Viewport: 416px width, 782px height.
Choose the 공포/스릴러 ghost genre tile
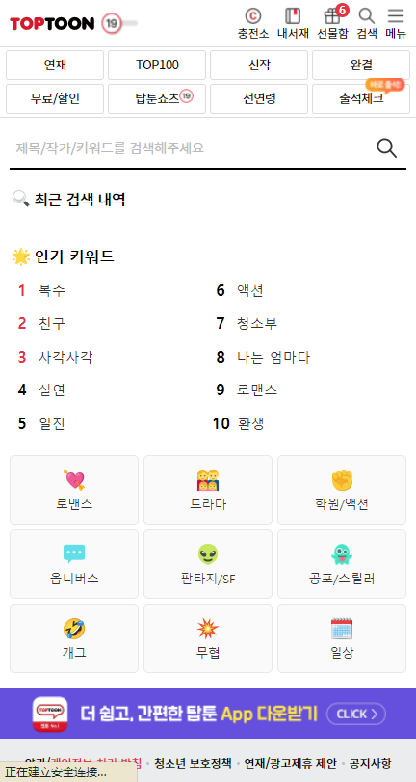tap(342, 564)
